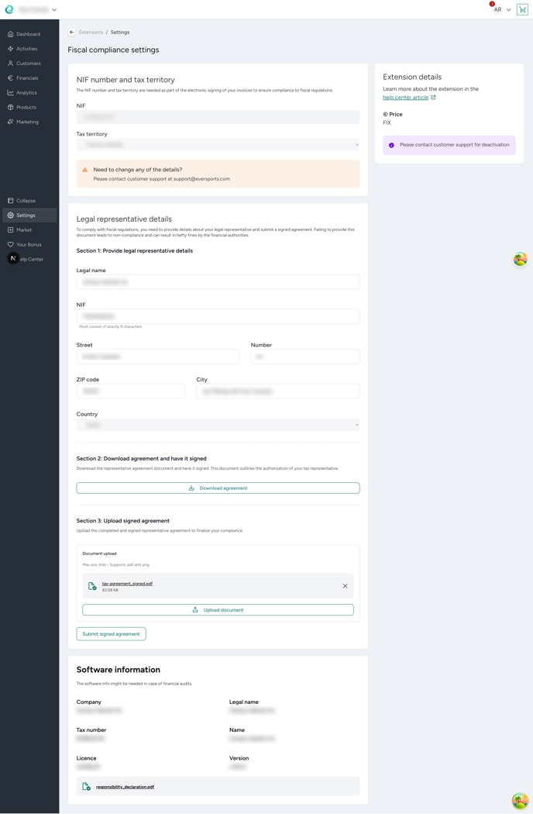Image resolution: width=533 pixels, height=814 pixels.
Task: Click the shopping cart icon
Action: point(522,10)
